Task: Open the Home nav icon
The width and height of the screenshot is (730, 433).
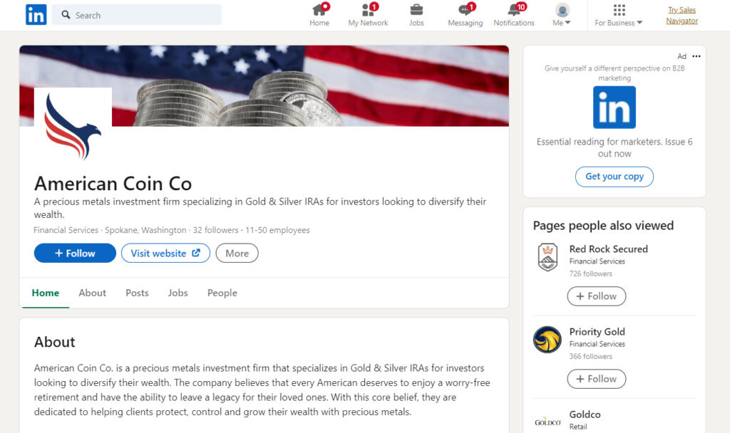Action: (x=319, y=15)
